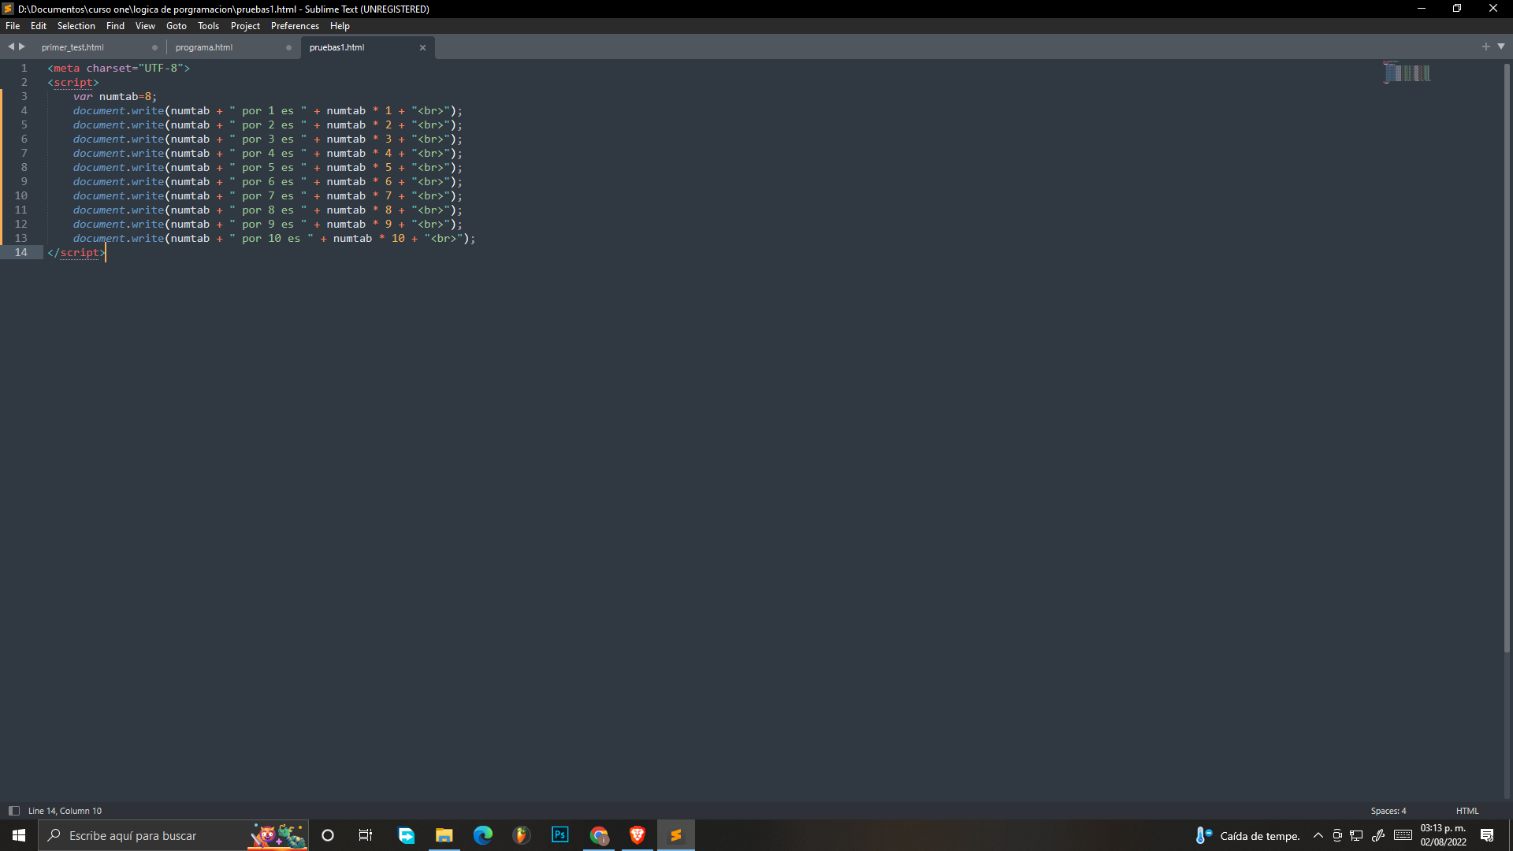The width and height of the screenshot is (1513, 851).
Task: Go to previous tab with left arrow
Action: [x=11, y=46]
